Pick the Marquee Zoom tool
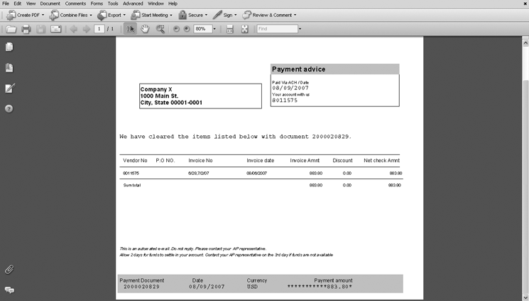 click(160, 29)
